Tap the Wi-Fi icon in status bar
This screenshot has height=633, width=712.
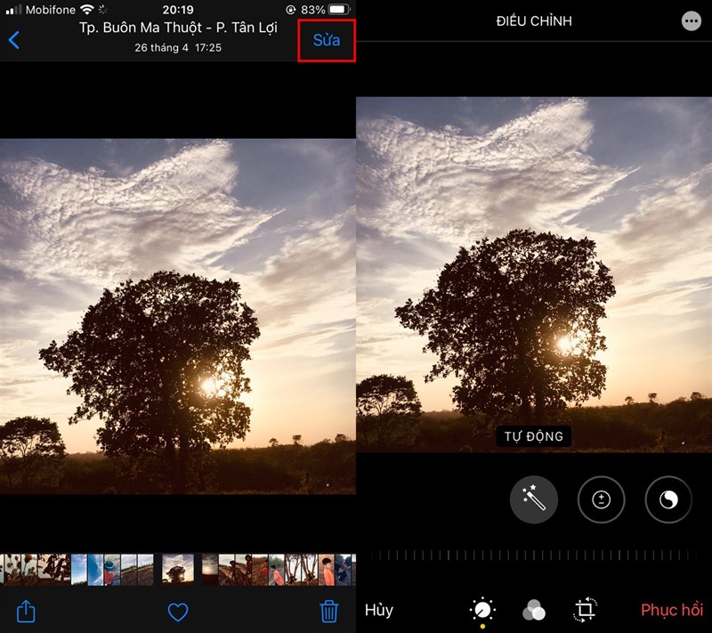click(x=86, y=10)
